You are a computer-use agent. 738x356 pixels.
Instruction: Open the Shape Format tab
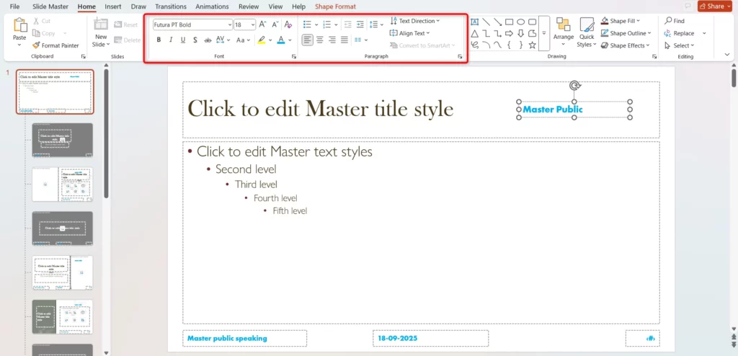tap(335, 6)
